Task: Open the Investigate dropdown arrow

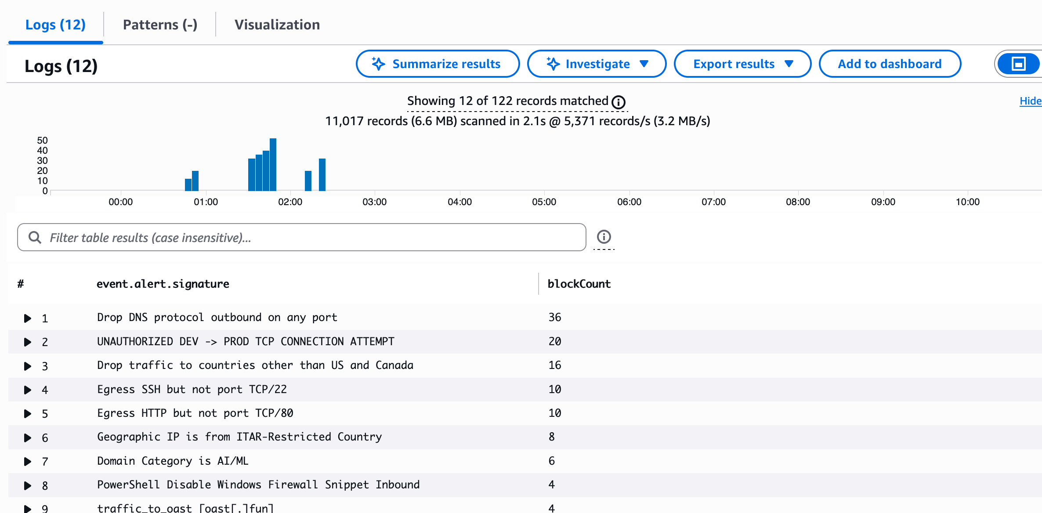Action: [x=644, y=64]
